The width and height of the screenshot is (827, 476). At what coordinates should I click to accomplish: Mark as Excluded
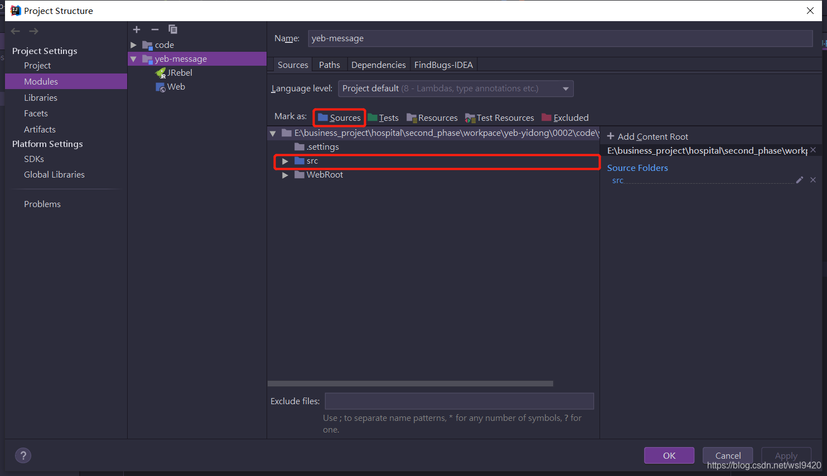[565, 117]
